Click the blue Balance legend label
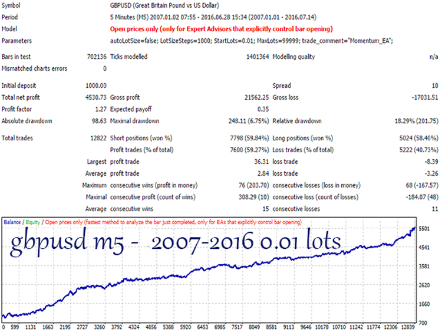442x332 pixels. tap(12, 222)
